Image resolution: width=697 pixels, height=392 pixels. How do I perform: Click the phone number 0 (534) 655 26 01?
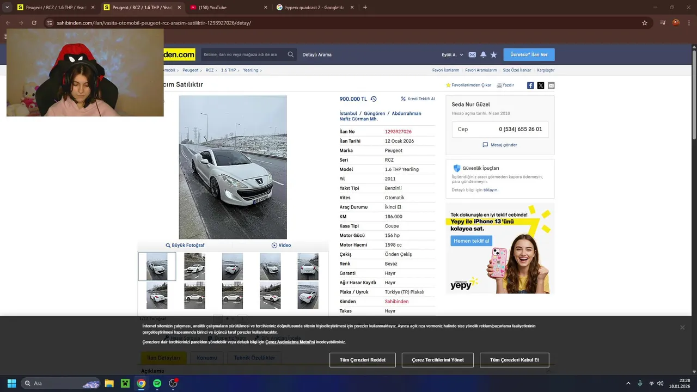click(x=521, y=130)
